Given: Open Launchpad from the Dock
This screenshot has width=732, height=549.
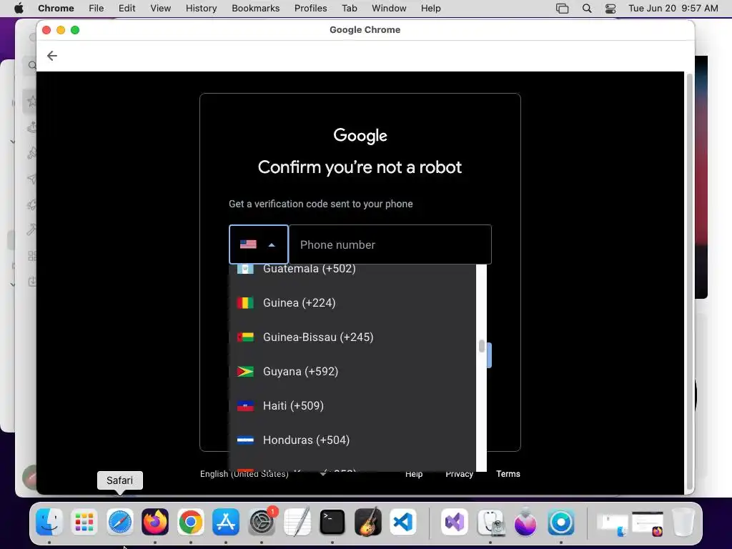Looking at the screenshot, I should tap(84, 522).
